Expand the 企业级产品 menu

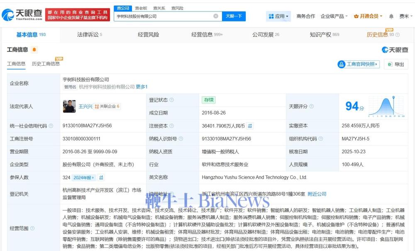pyautogui.click(x=334, y=17)
